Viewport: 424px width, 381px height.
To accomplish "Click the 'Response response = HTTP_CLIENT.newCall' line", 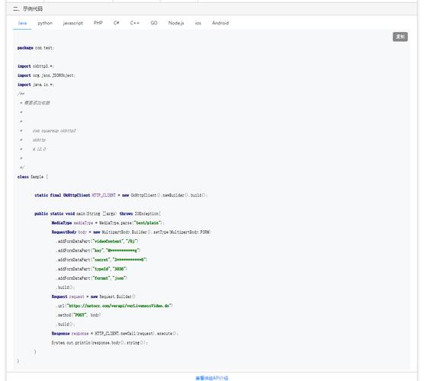I will coord(115,334).
